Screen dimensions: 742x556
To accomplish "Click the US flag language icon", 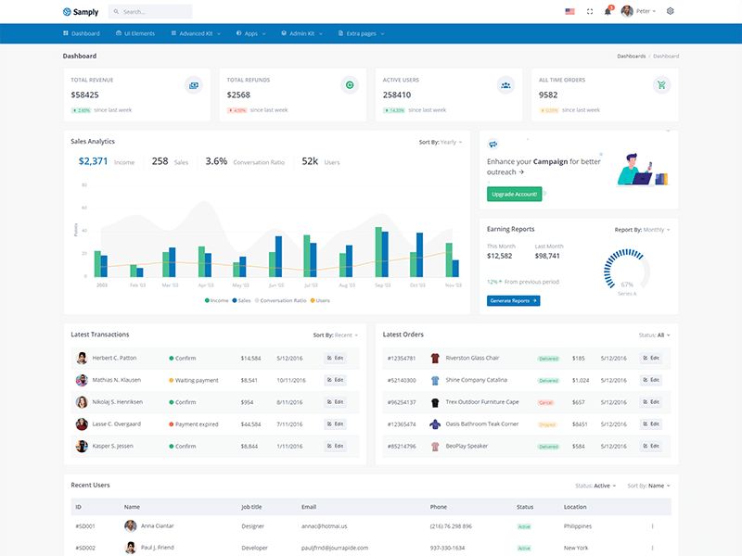I will [x=569, y=11].
